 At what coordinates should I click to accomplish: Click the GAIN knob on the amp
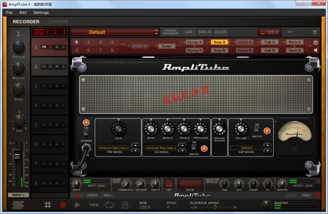click(118, 128)
